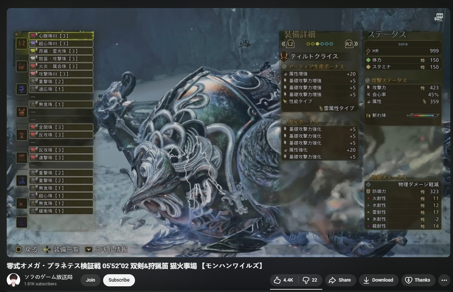Select the 心眼珠III【3】 decoration row
Screen dimensions: 453x292
pos(61,36)
